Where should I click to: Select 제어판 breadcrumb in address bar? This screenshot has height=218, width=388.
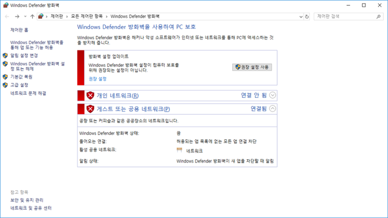(57, 16)
